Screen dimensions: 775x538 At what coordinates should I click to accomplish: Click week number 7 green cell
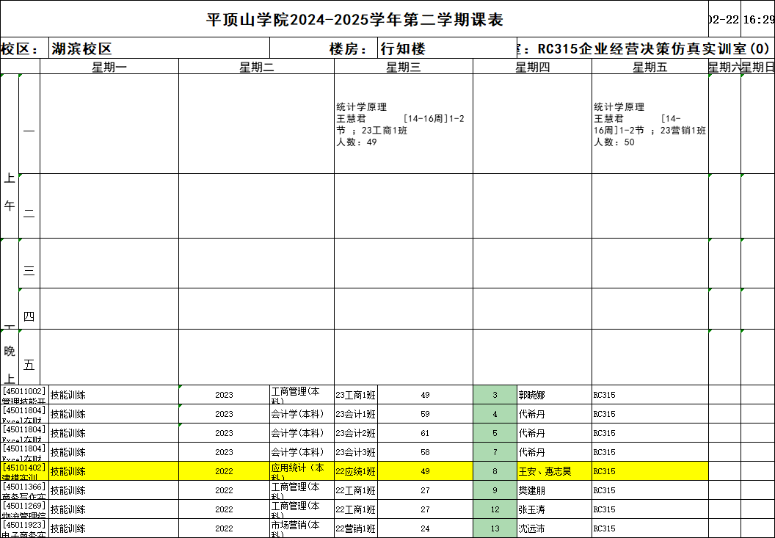coord(495,452)
